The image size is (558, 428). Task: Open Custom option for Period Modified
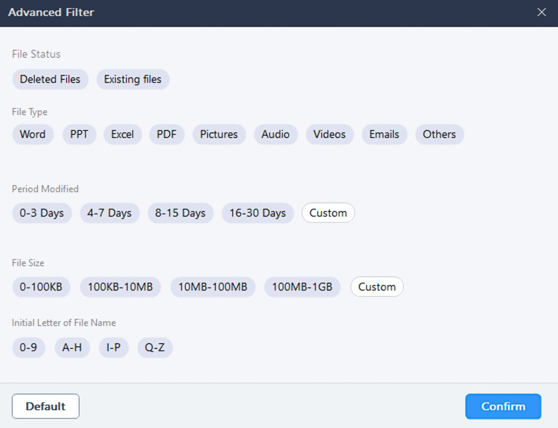tap(328, 213)
